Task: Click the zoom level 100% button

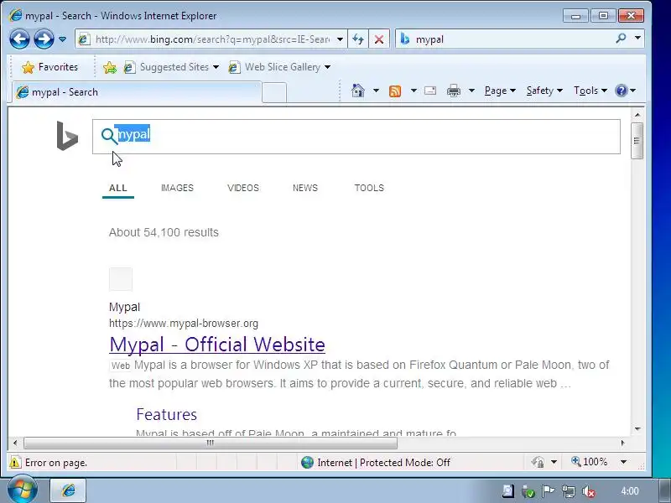Action: click(590, 462)
